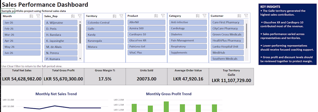This screenshot has height=112, width=318.
Task: Filter category to Anti-infective
Action: [188, 22]
